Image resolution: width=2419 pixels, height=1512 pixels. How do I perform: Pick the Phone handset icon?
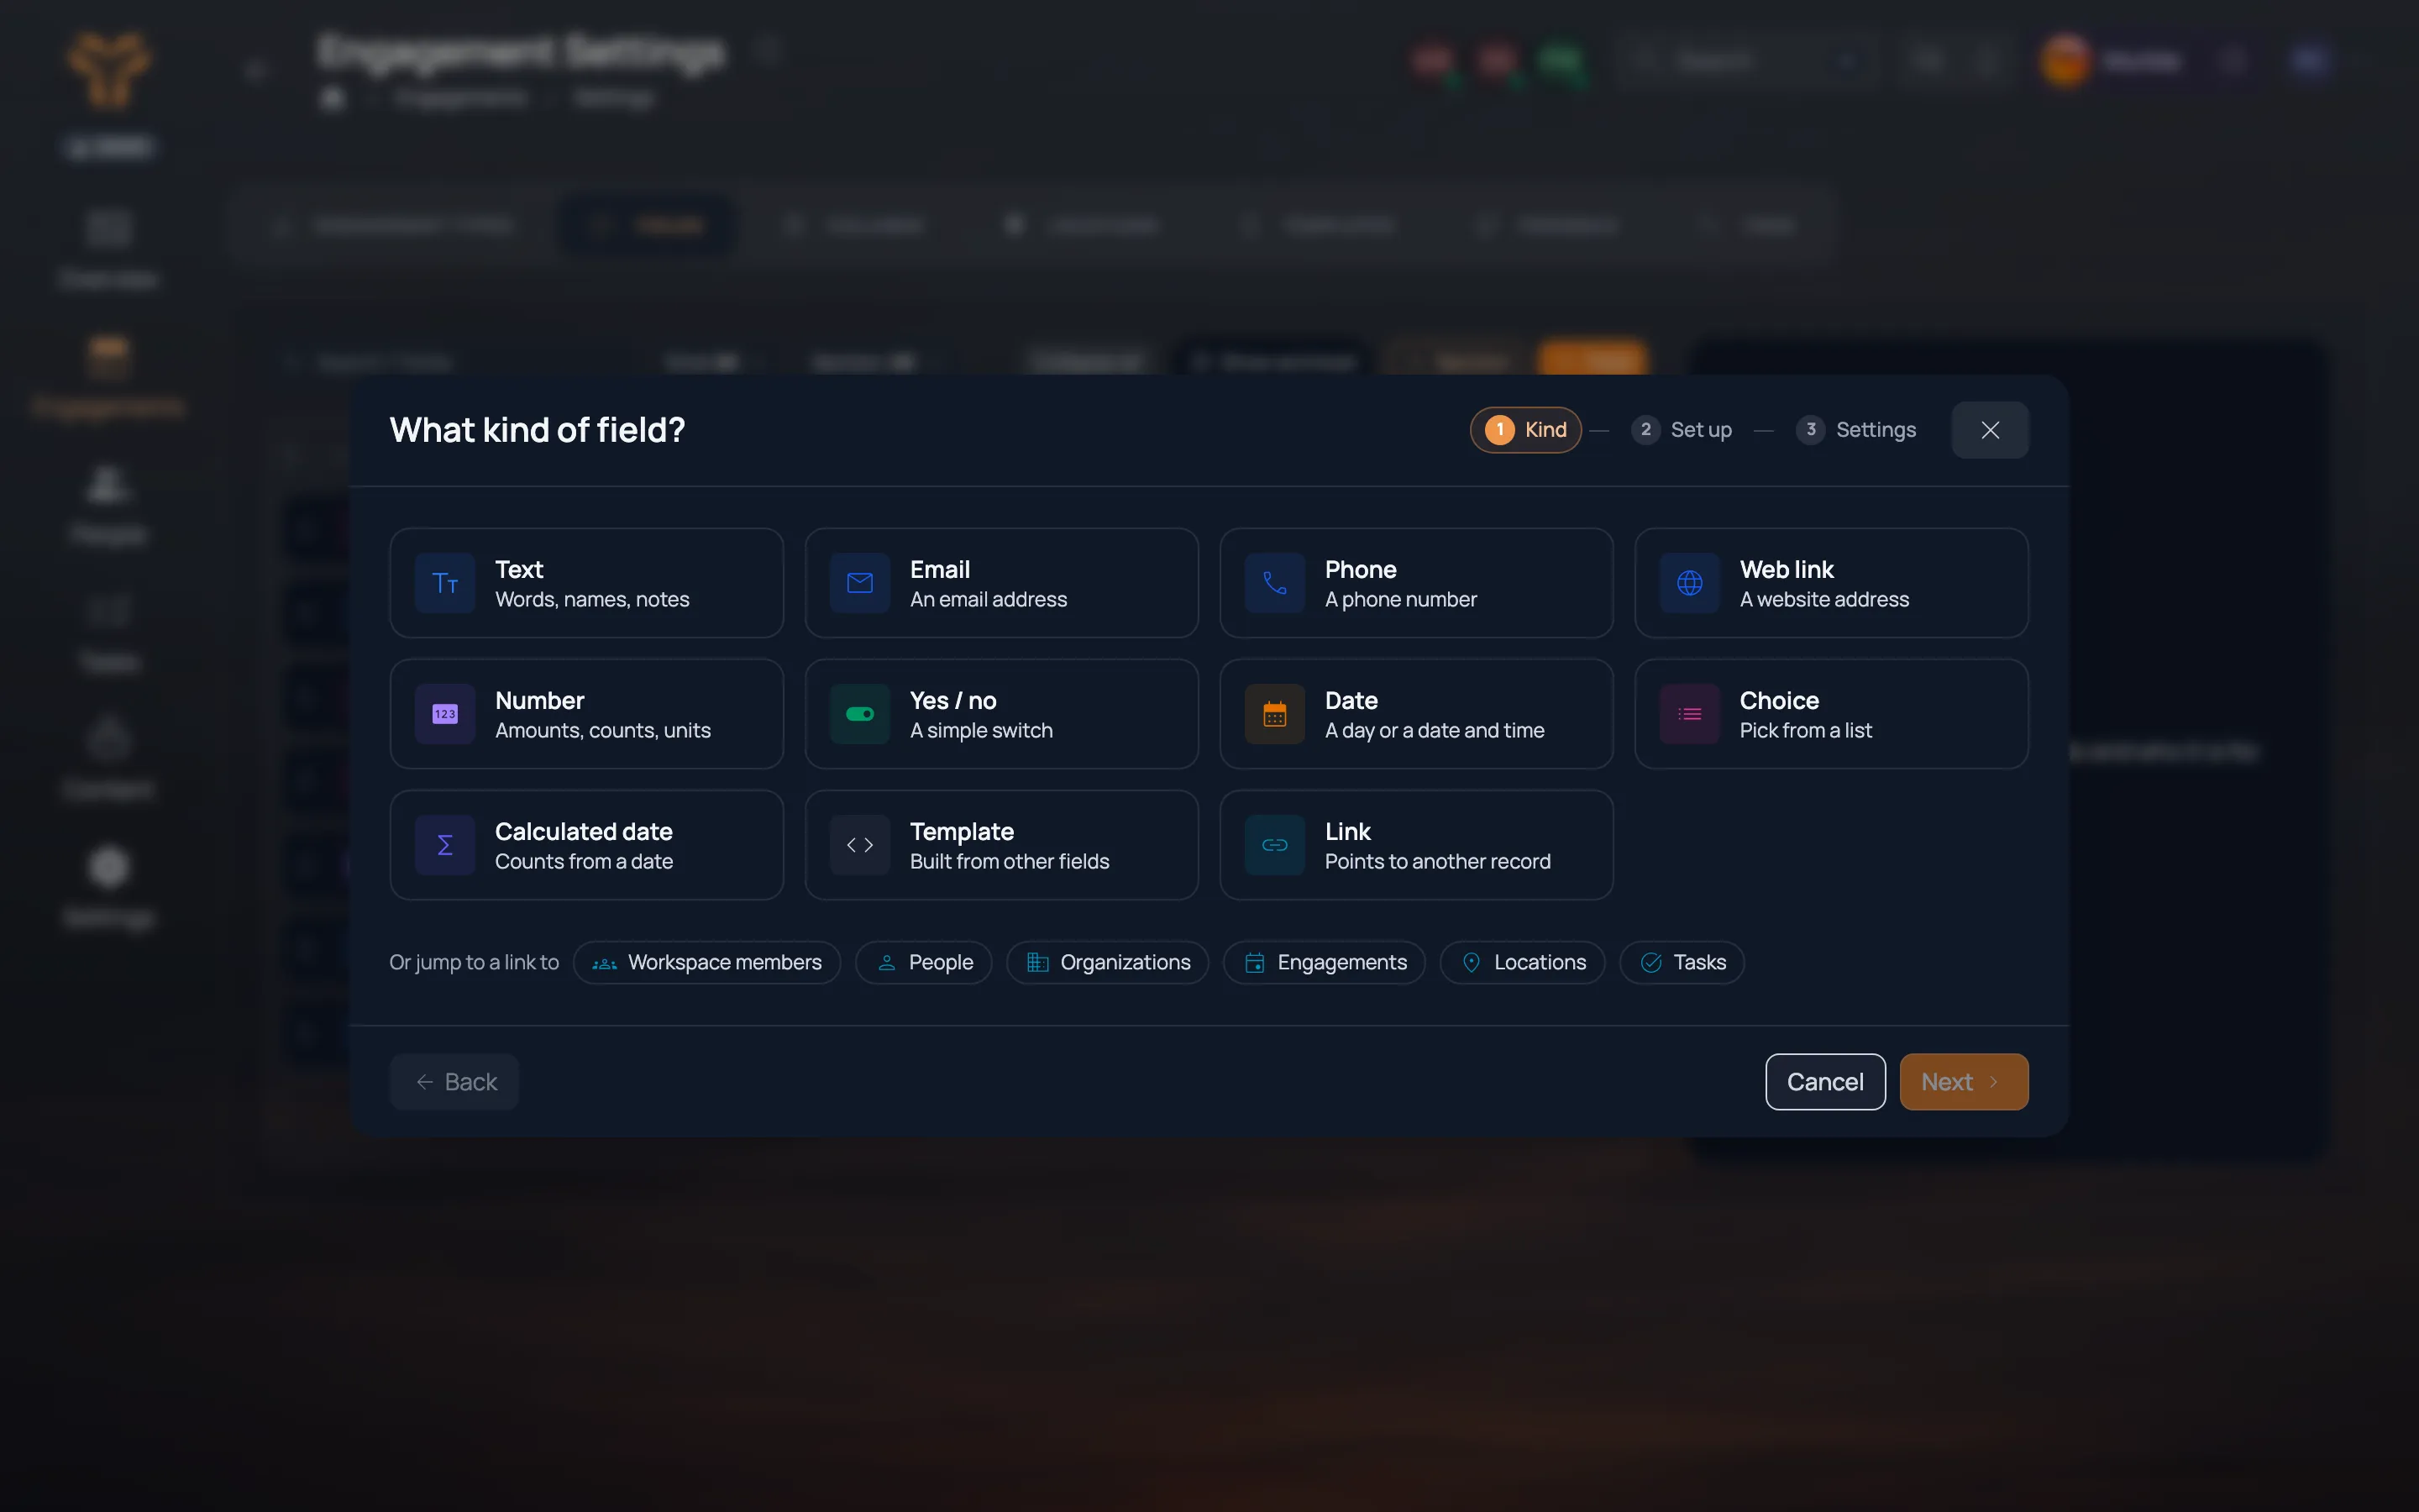coord(1274,583)
